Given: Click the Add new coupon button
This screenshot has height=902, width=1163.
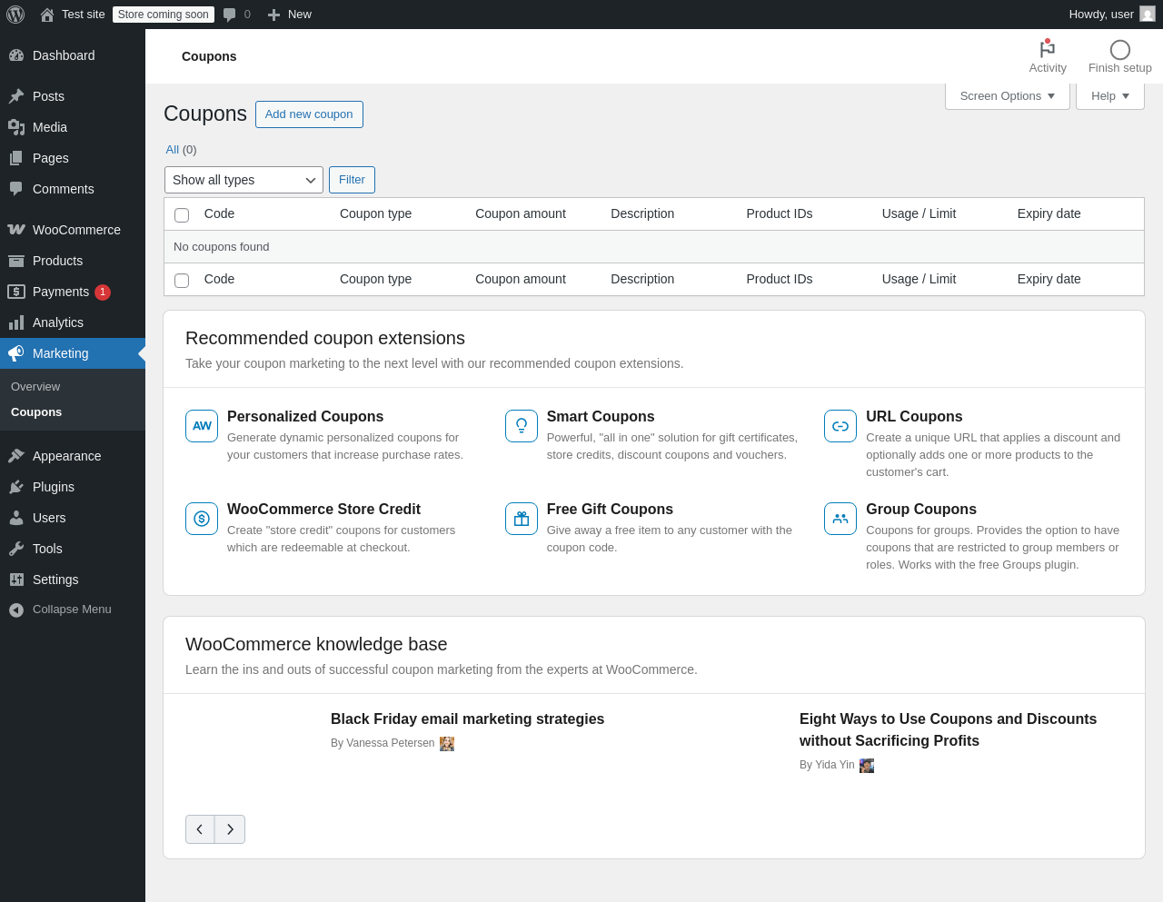Looking at the screenshot, I should coord(309,114).
